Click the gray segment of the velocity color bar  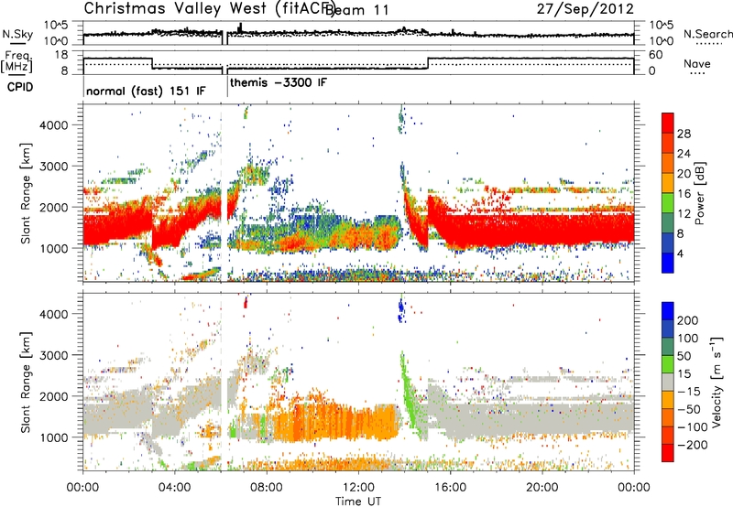pyautogui.click(x=668, y=382)
